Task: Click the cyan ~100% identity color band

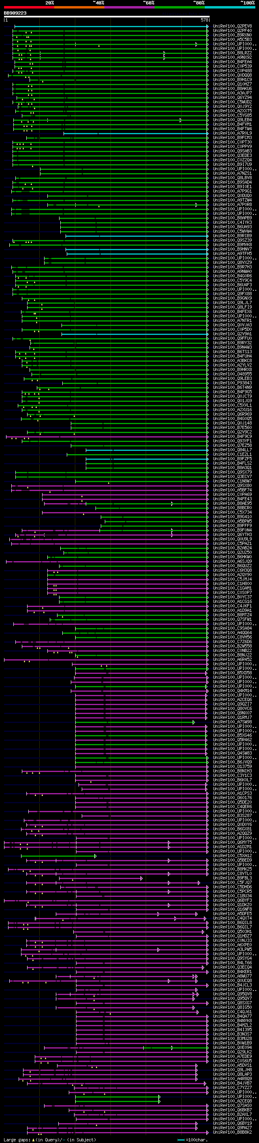Action: [x=230, y=7]
